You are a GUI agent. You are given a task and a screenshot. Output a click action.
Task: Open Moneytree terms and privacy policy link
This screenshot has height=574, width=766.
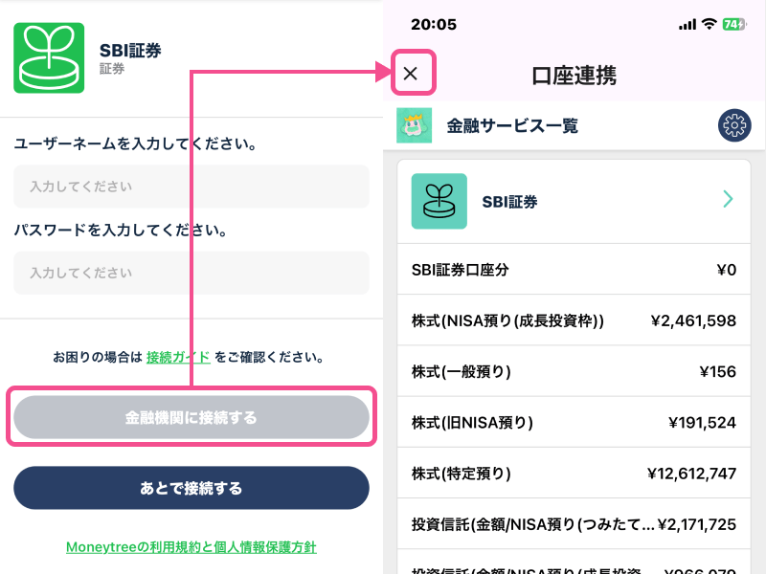(191, 547)
